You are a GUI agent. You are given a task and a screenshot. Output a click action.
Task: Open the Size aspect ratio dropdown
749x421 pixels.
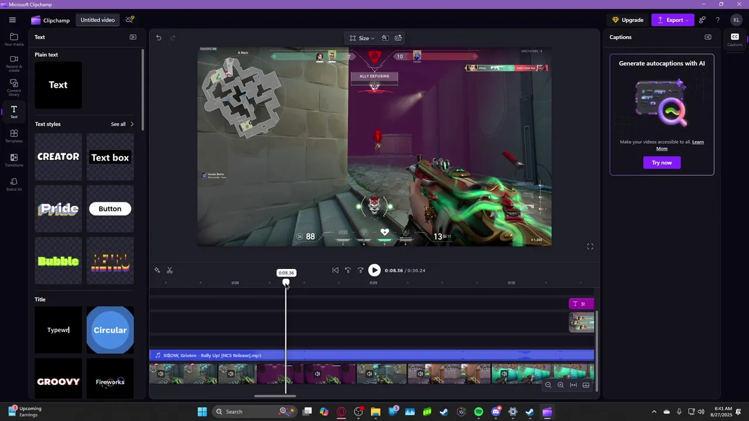362,38
